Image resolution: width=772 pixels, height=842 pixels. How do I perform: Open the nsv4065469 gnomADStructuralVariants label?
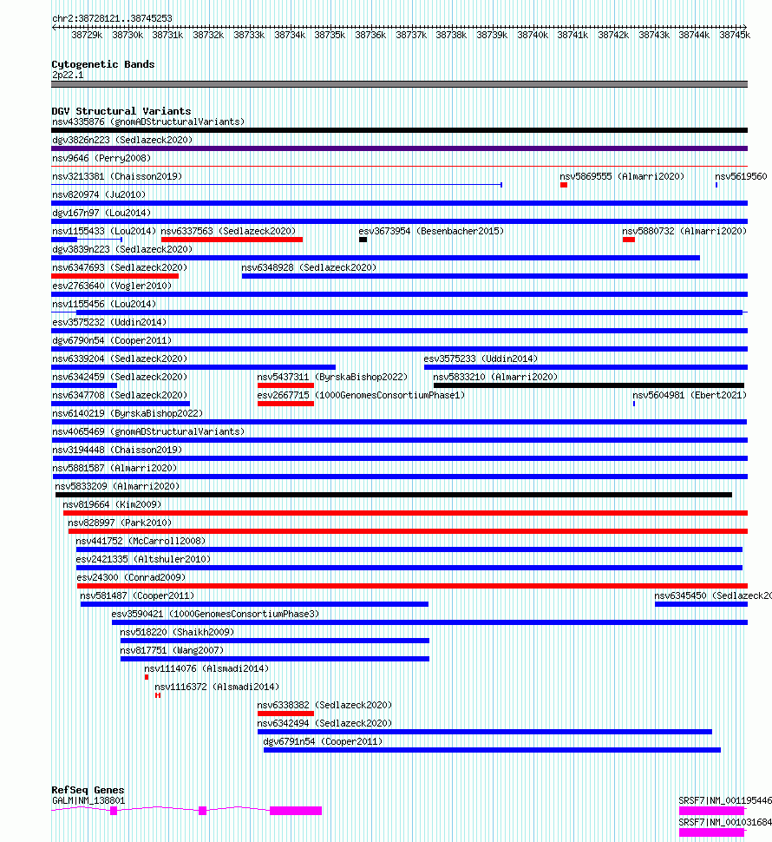coord(148,432)
